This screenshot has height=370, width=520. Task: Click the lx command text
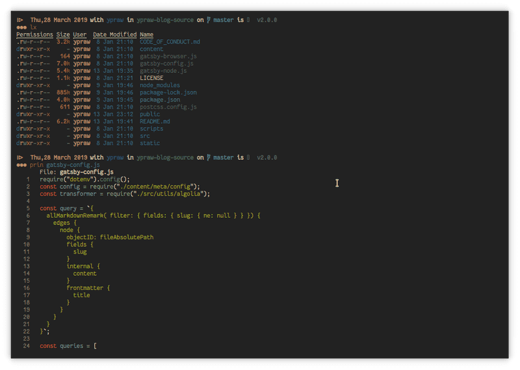coord(33,27)
